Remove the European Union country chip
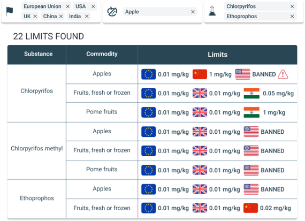Image resolution: width=305 pixels, height=221 pixels. pyautogui.click(x=67, y=6)
